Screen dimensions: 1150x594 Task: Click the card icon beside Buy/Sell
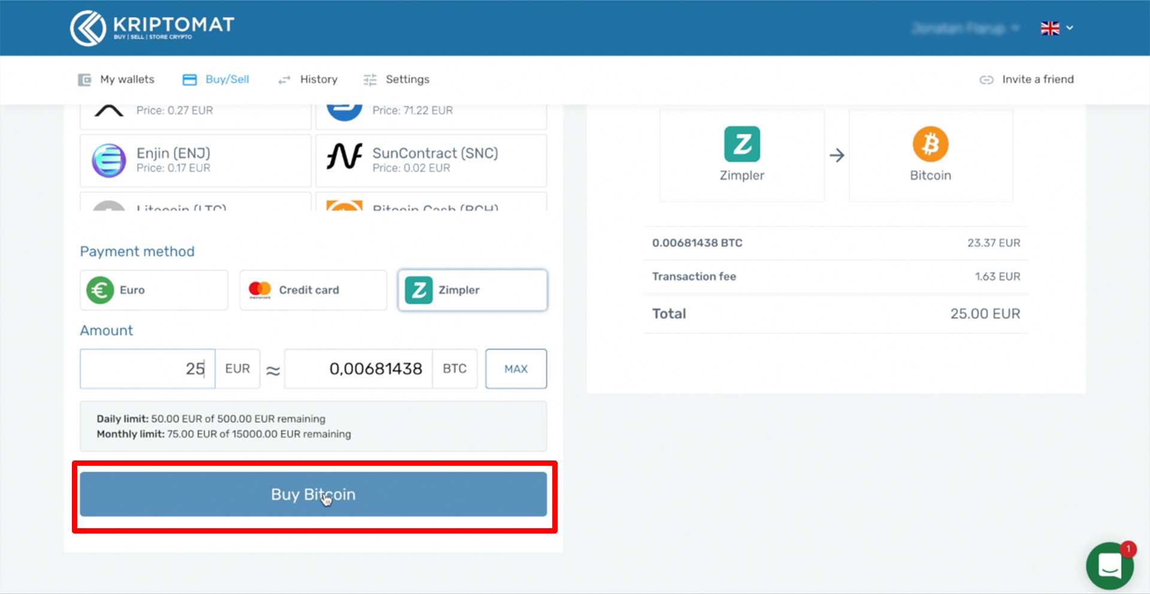point(190,80)
